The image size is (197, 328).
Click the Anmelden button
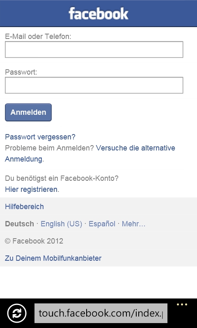click(28, 112)
